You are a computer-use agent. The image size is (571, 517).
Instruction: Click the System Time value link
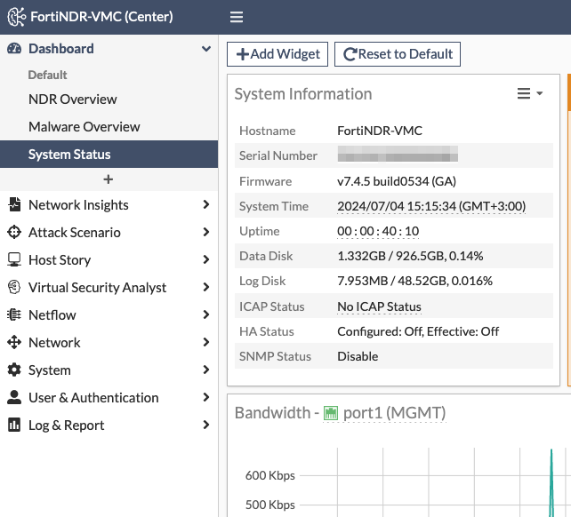[x=431, y=206]
